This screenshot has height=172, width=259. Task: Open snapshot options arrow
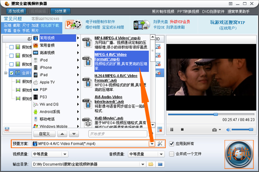[x=220, y=130]
